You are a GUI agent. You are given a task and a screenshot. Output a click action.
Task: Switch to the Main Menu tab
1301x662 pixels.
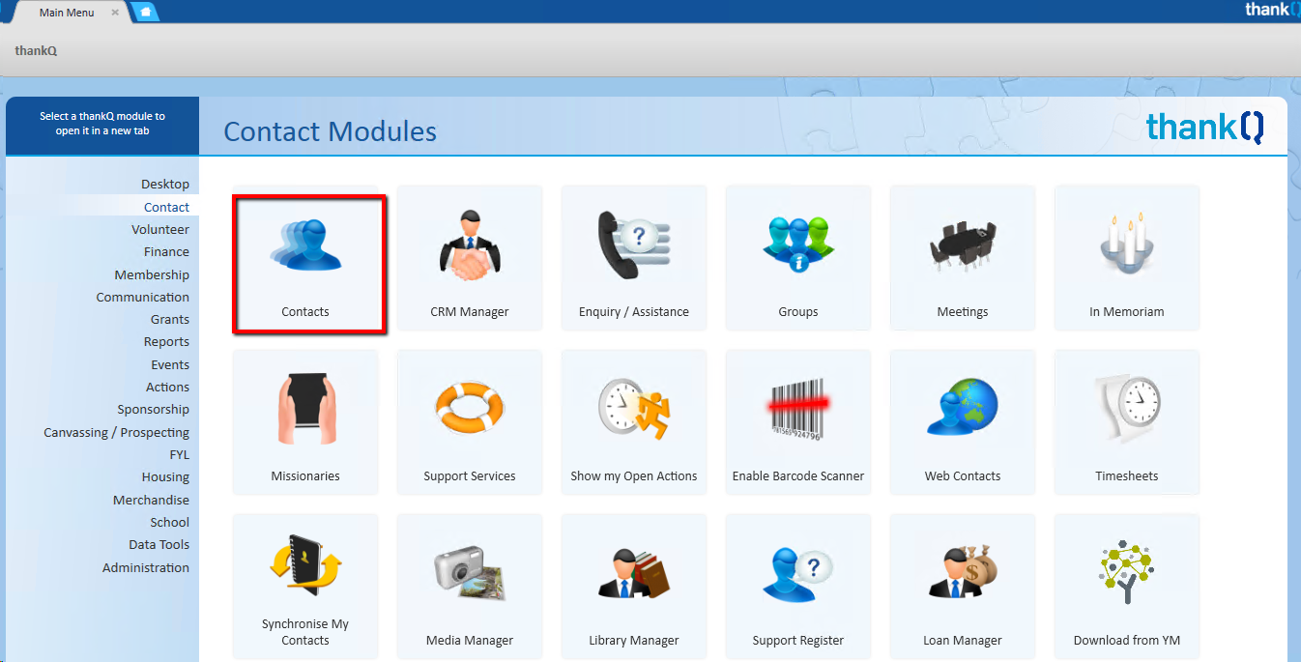67,13
